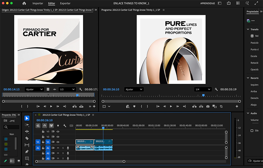
Task: Toggle V1 track eye visibility
Action: click(x=58, y=142)
